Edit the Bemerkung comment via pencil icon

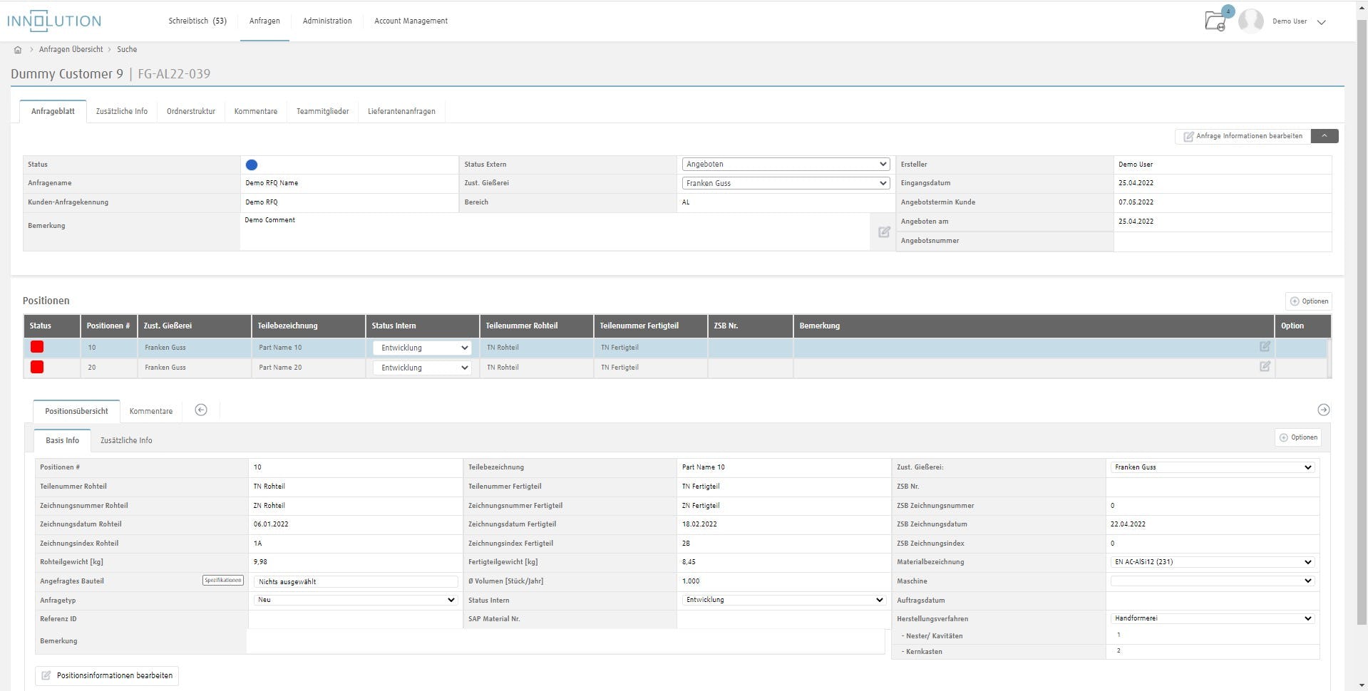pos(884,232)
